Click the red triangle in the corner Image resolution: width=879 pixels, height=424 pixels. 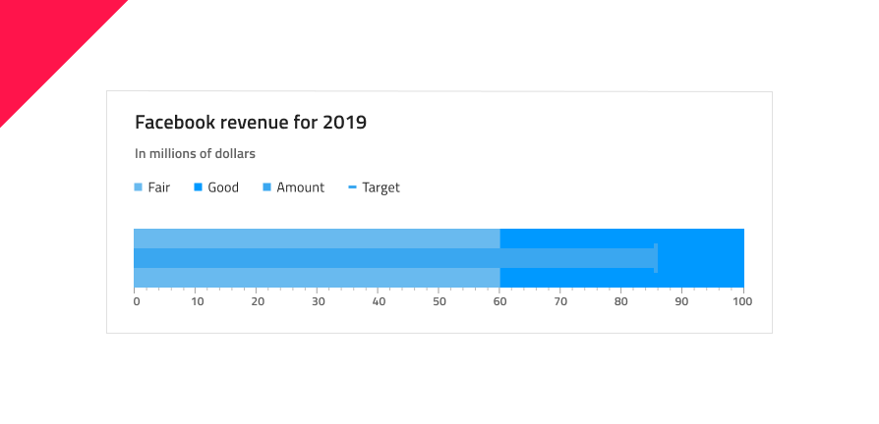coord(39,39)
